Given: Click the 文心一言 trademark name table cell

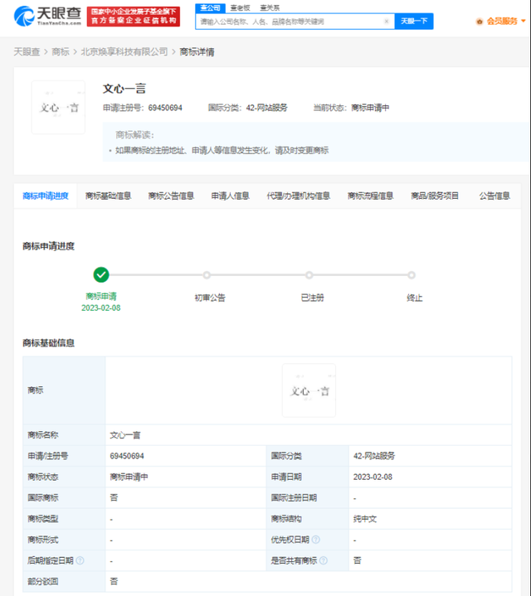Looking at the screenshot, I should (x=125, y=435).
